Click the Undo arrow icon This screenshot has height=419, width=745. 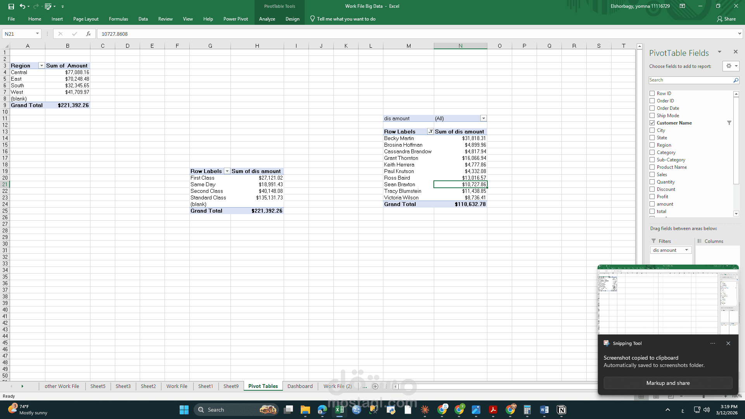point(23,6)
